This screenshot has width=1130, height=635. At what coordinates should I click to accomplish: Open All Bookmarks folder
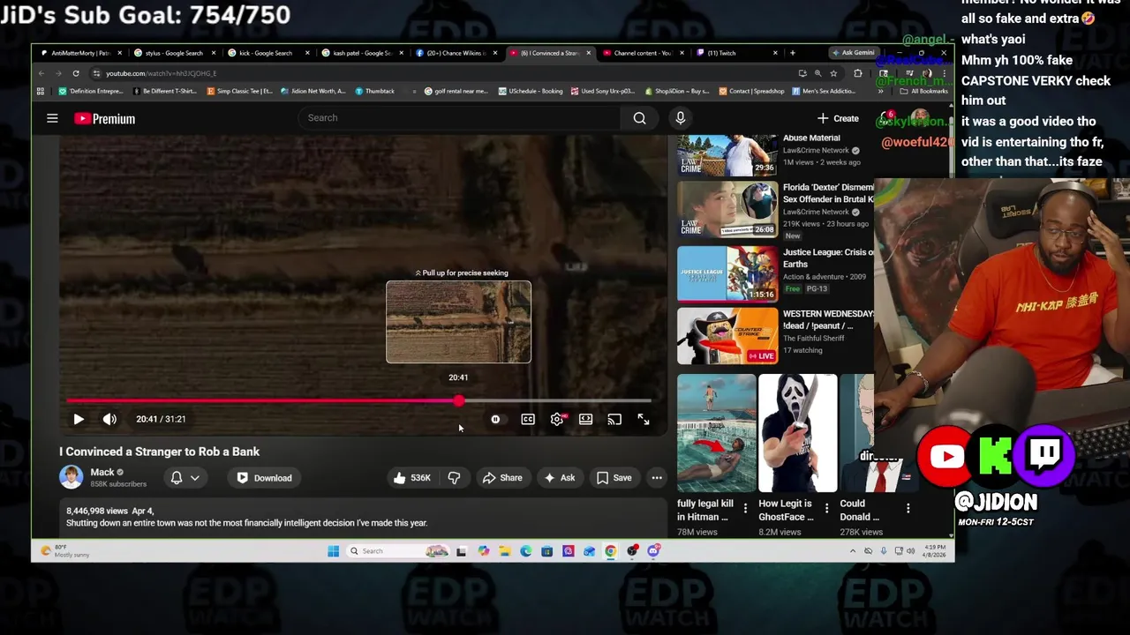pos(923,91)
